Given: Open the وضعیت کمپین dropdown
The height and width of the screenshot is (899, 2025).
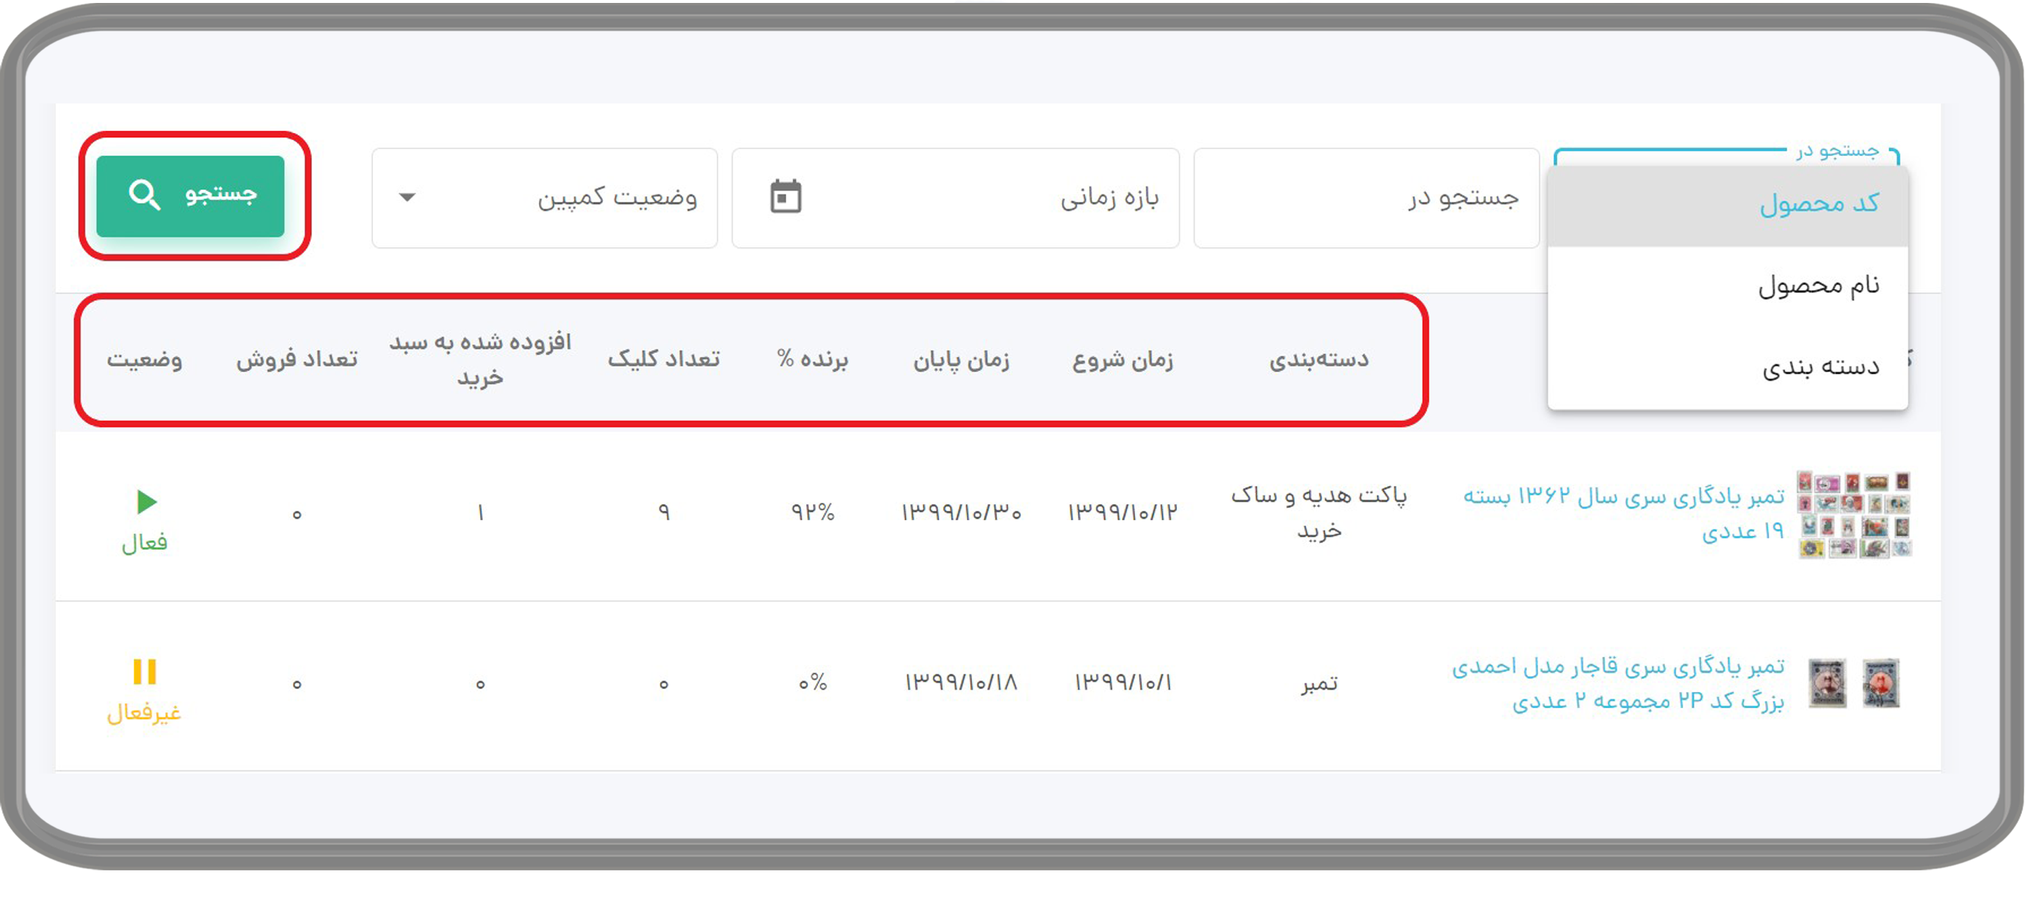Looking at the screenshot, I should tap(544, 198).
